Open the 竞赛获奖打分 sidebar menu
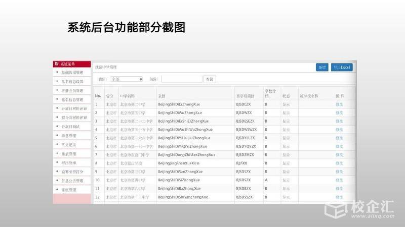The image size is (405, 227). (72, 172)
